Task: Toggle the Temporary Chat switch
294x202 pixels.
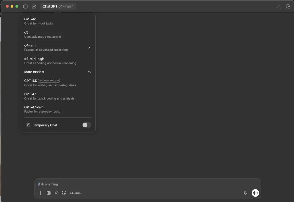Action: 86,125
